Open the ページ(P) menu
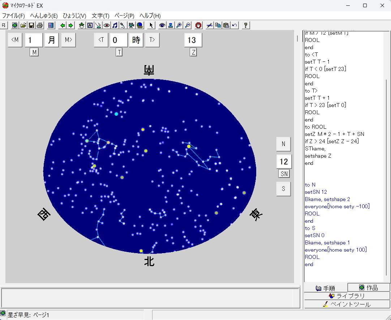Screen dimensions: 391x320 coord(124,16)
